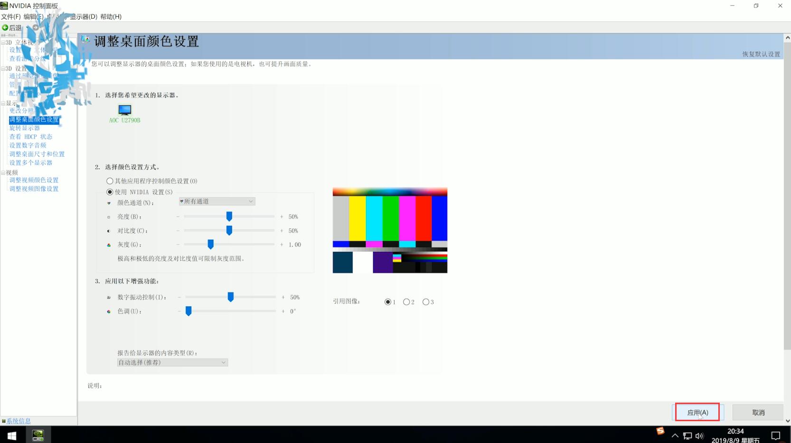Image resolution: width=791 pixels, height=443 pixels.
Task: Collapse the 显示 tree node
Action: coord(3,103)
